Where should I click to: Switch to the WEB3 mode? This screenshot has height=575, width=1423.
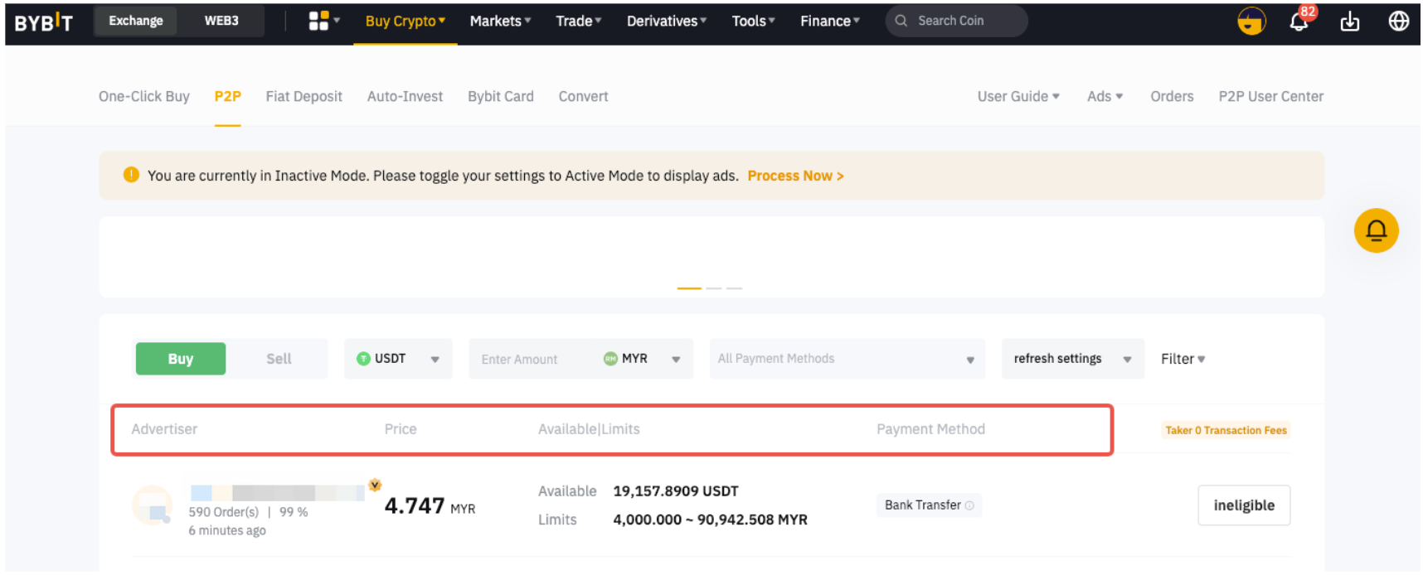(221, 21)
